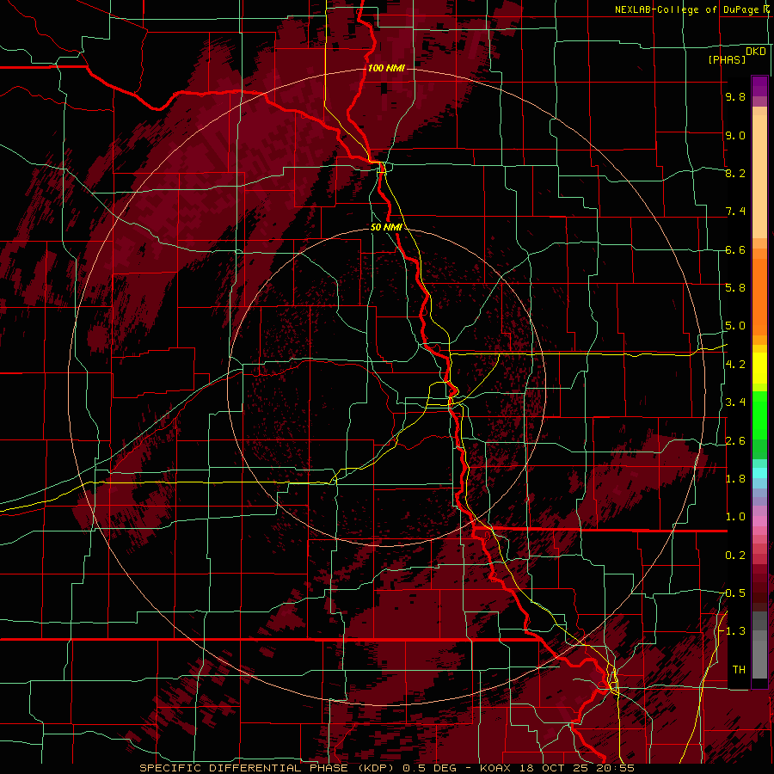This screenshot has height=774, width=774.
Task: Click the 5.0 scale value
Action: [735, 326]
